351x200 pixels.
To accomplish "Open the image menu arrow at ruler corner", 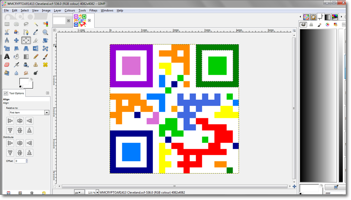I will (x=55, y=30).
